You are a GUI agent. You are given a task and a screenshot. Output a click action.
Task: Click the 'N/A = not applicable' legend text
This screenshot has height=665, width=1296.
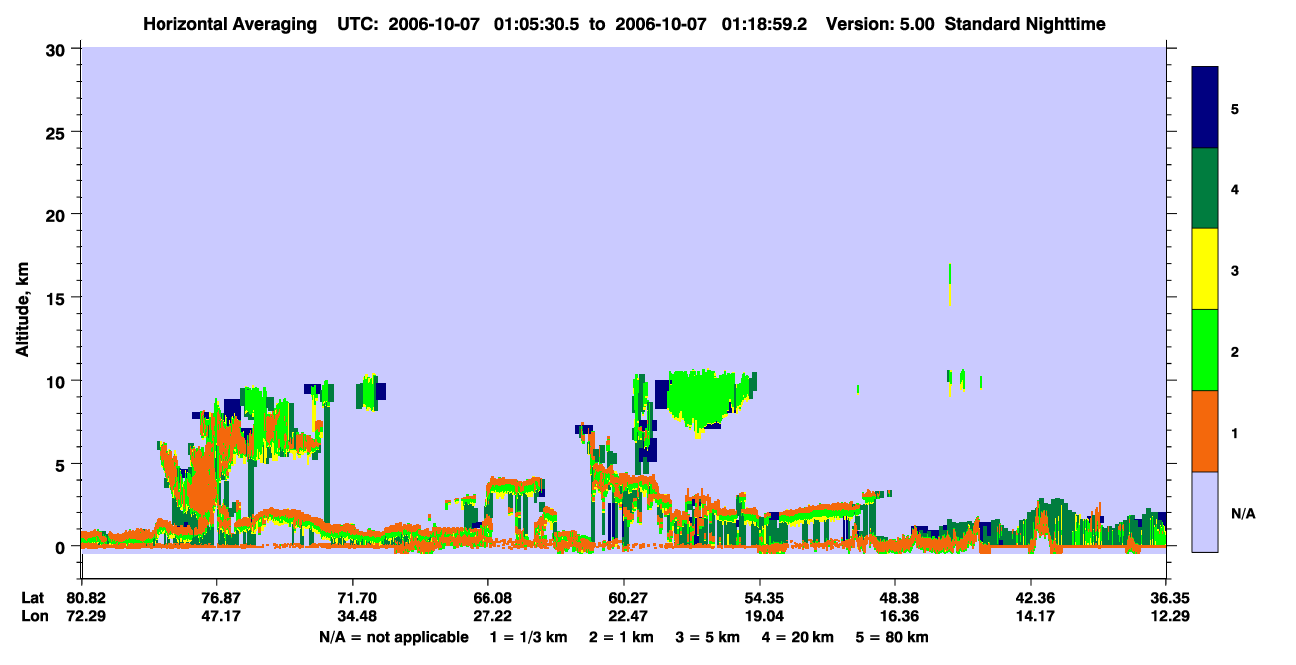(393, 637)
